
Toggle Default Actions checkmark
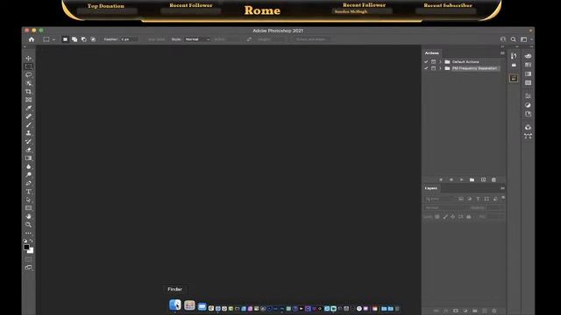coord(426,62)
